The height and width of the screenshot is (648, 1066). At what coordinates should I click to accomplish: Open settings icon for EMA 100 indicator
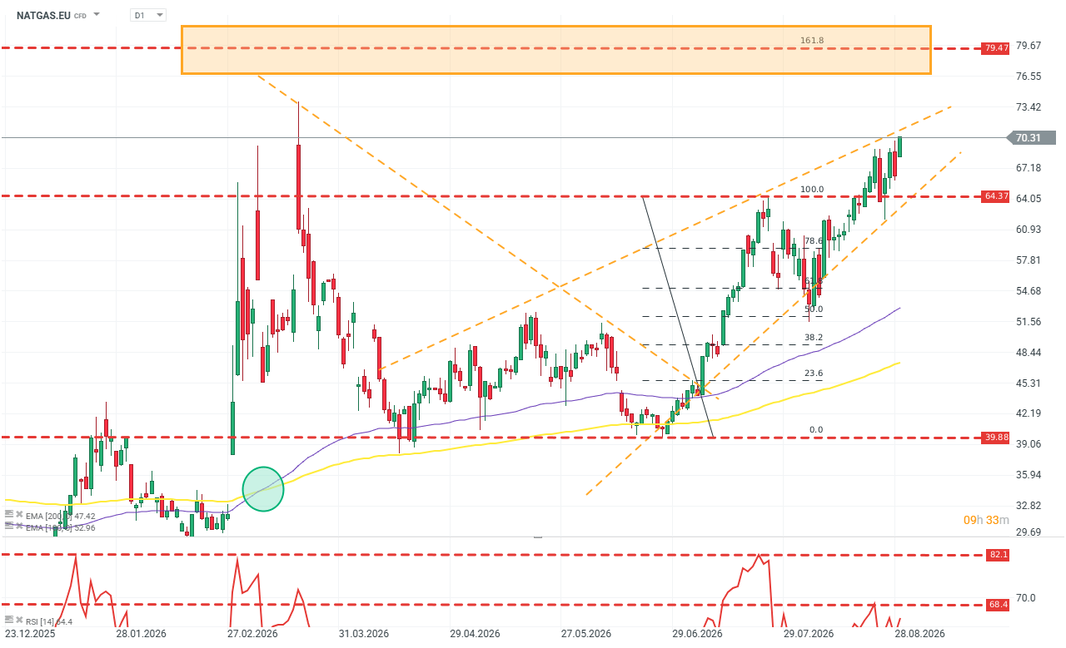coord(7,525)
